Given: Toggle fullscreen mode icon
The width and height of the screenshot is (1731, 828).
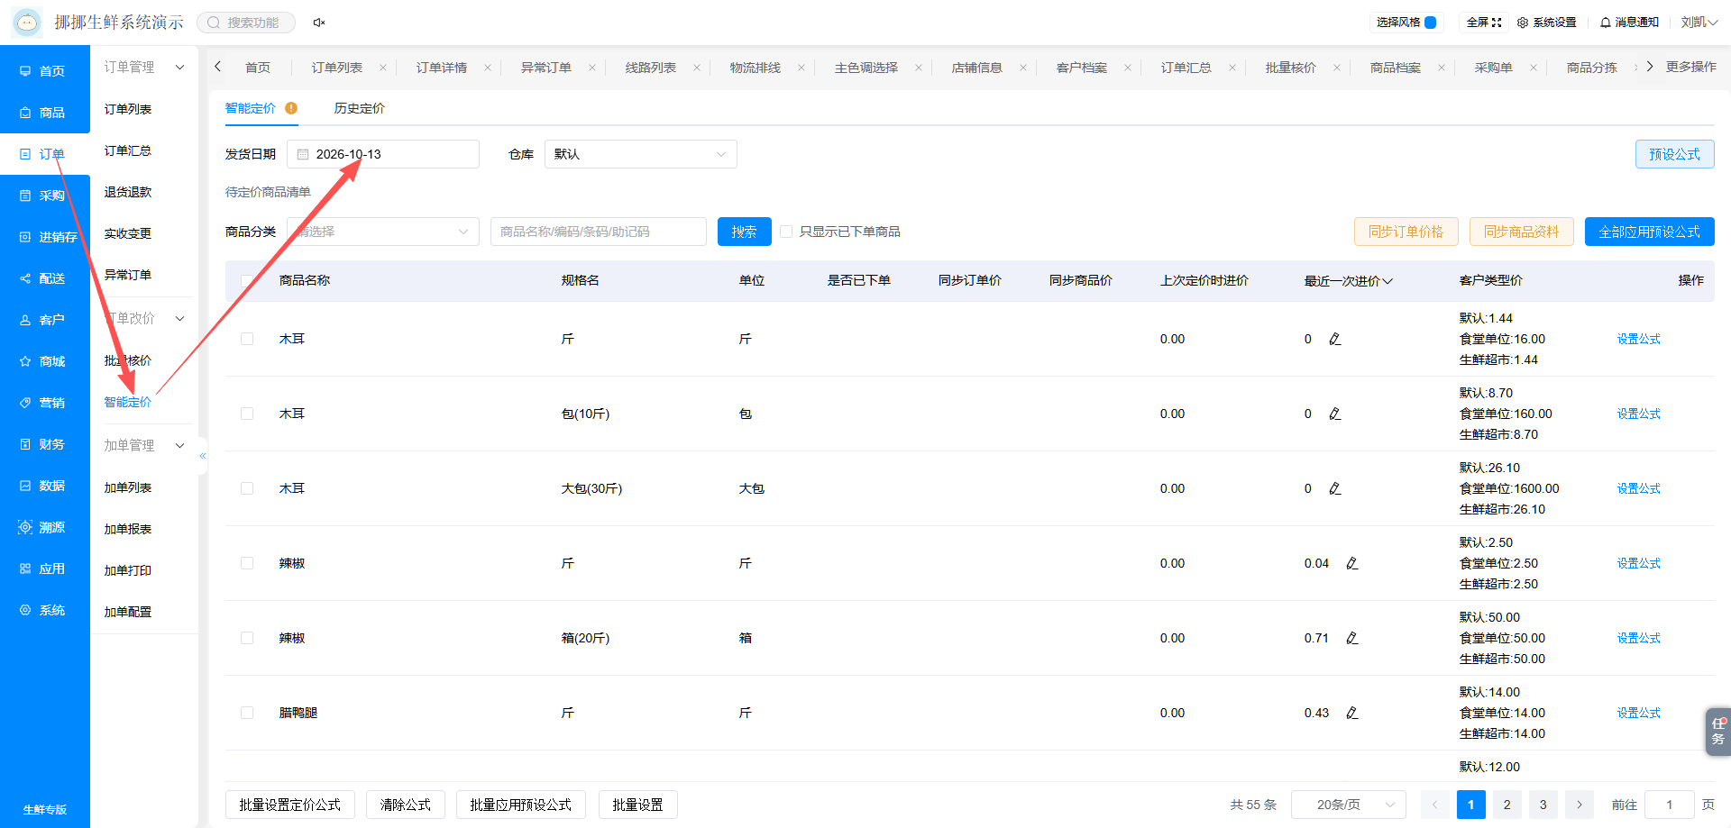Looking at the screenshot, I should pos(1497,23).
